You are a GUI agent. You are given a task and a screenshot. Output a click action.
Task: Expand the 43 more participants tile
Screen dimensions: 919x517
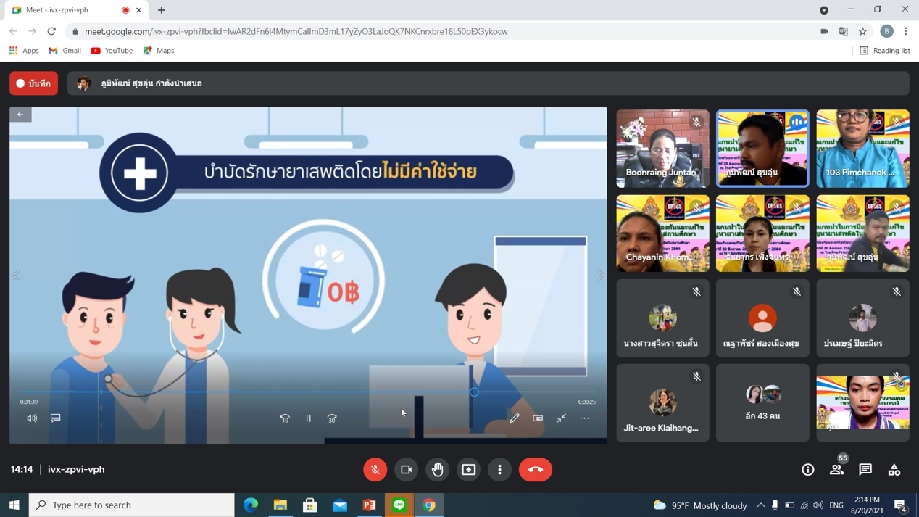pos(762,403)
